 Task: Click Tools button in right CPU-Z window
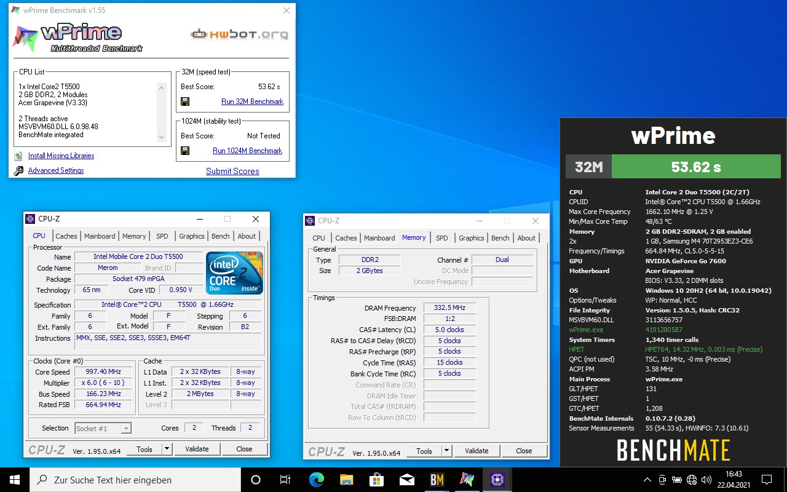click(x=424, y=451)
